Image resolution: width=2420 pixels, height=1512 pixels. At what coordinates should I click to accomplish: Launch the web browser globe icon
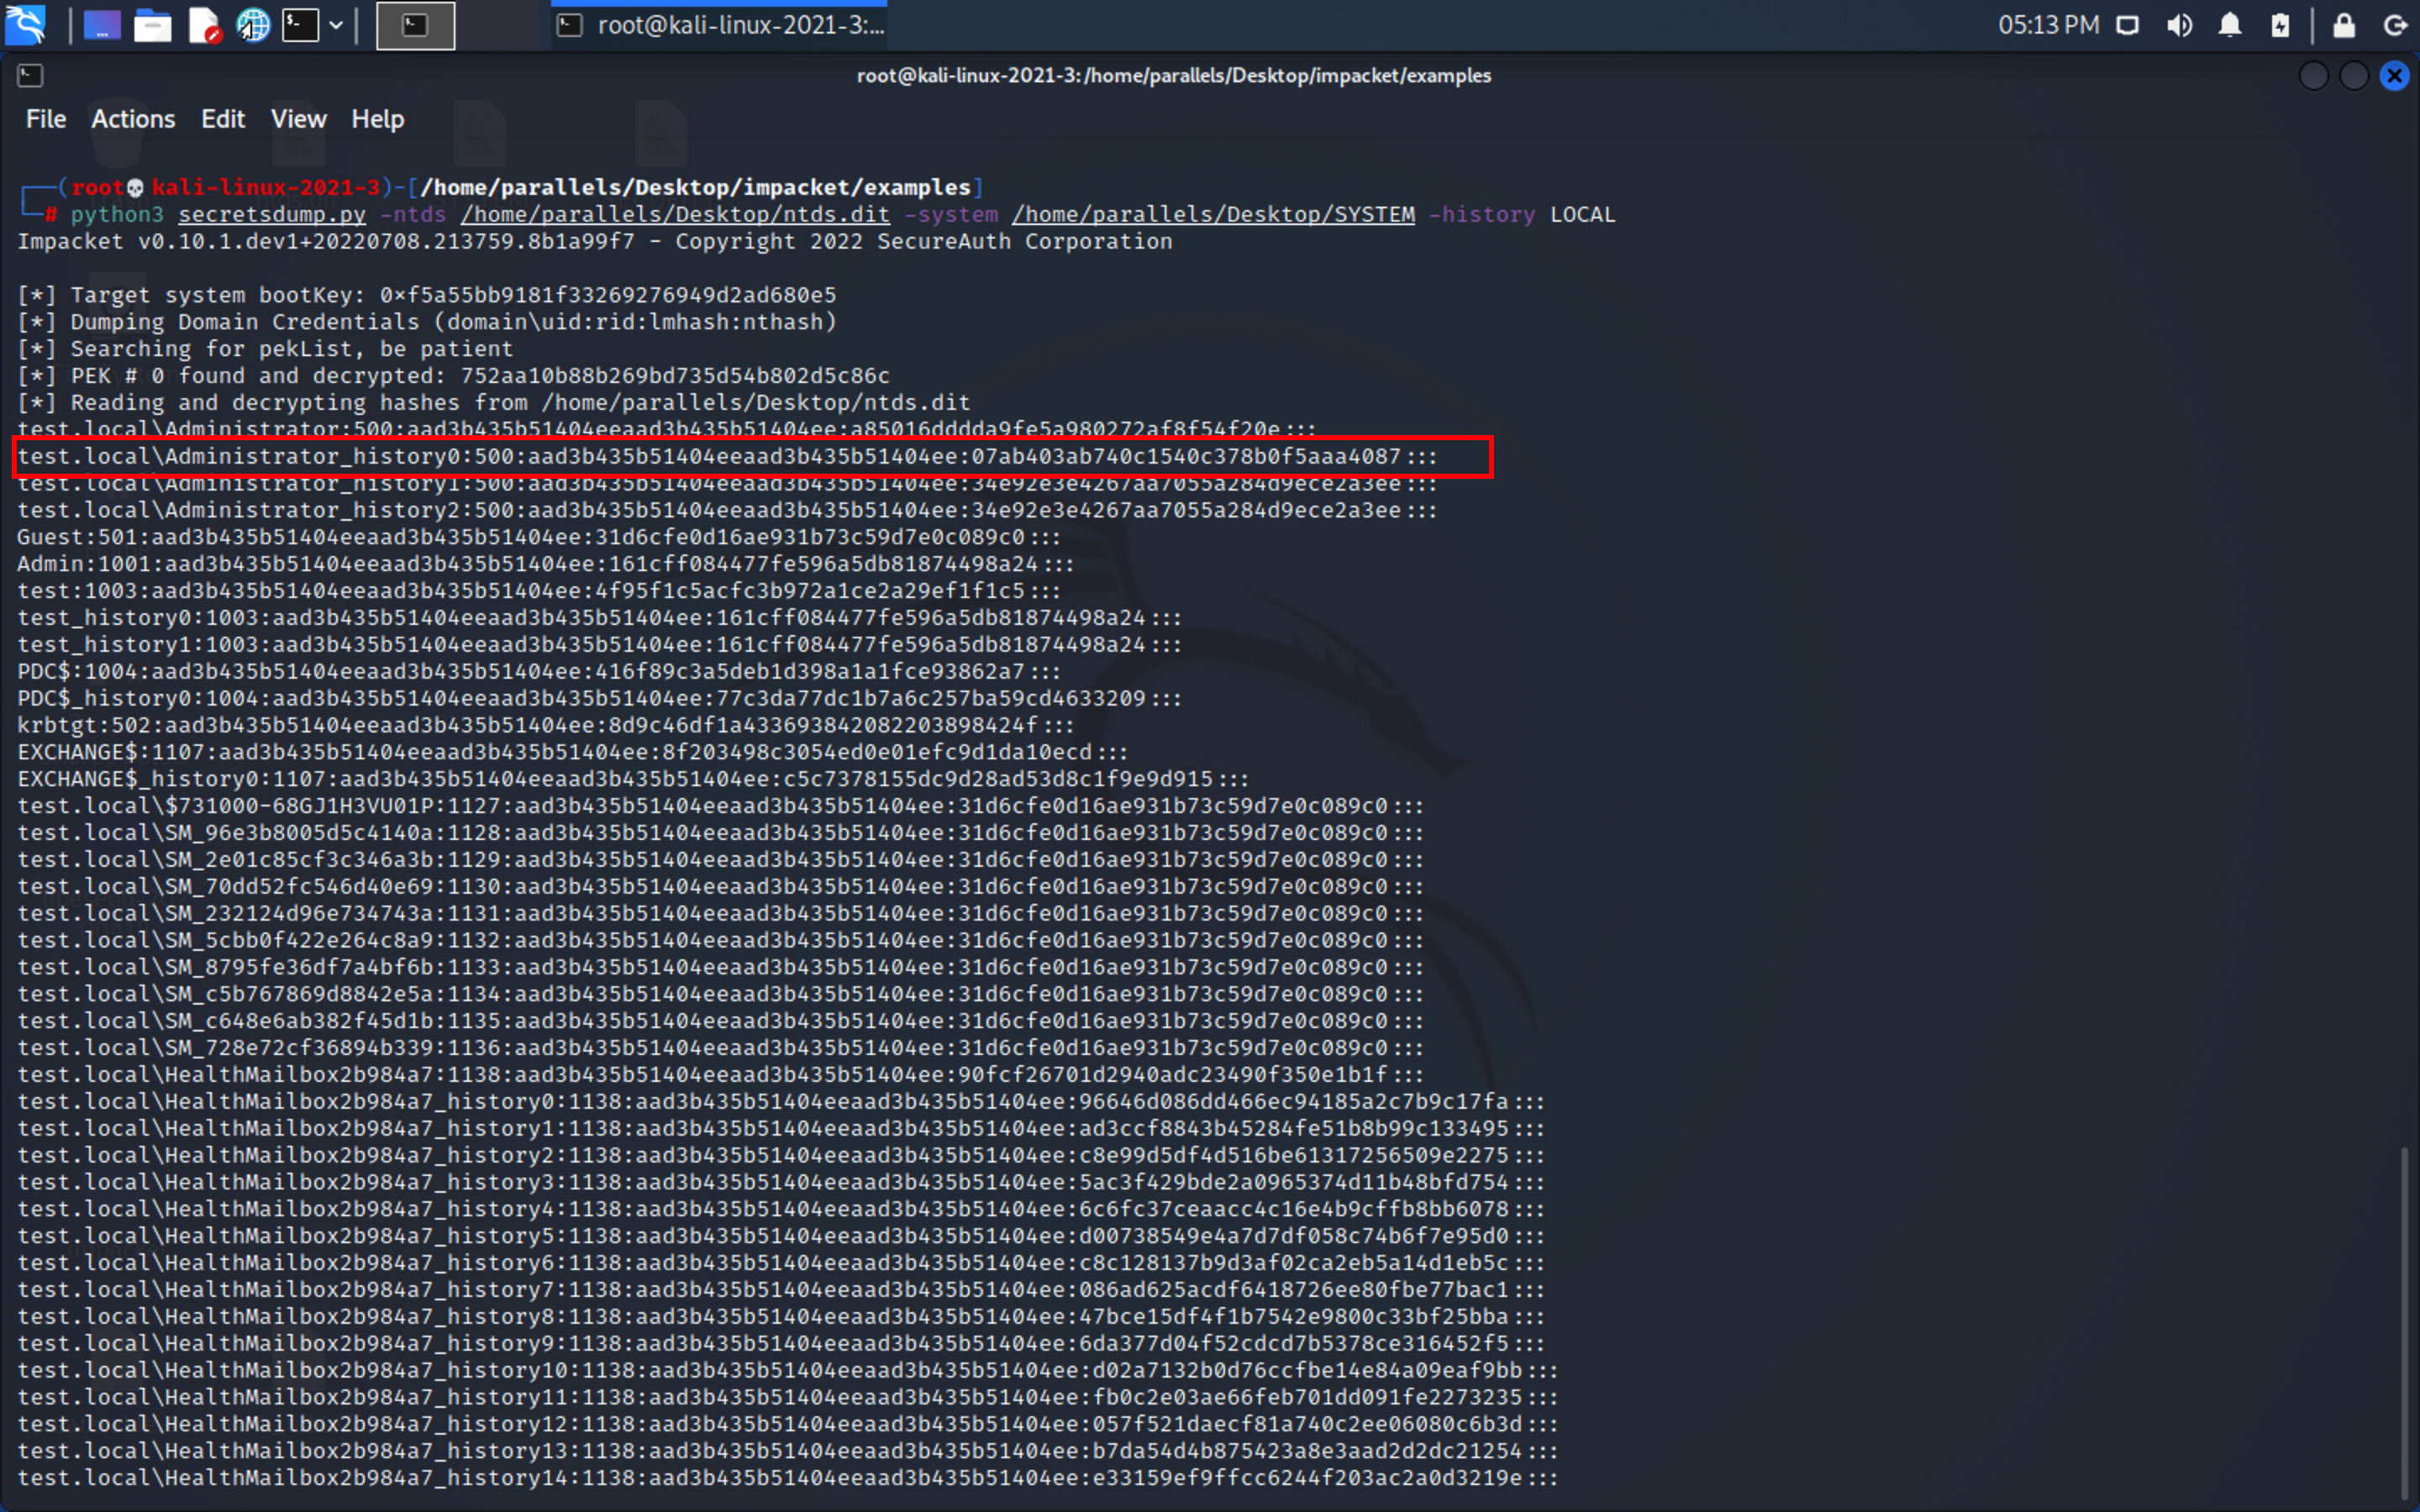253,25
